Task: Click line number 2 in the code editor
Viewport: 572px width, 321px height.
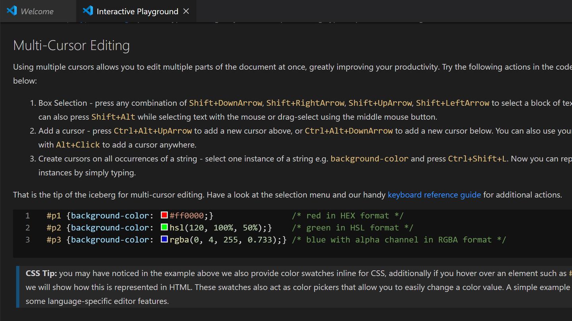Action: point(27,227)
